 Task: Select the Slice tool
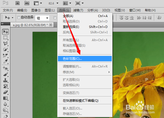coord(5,55)
